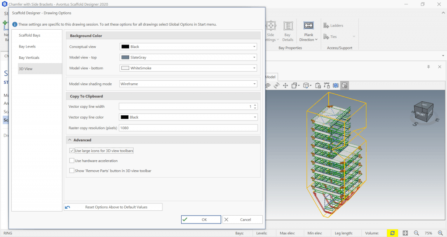Select the pan move tool in the 3D toolbar

point(285,86)
